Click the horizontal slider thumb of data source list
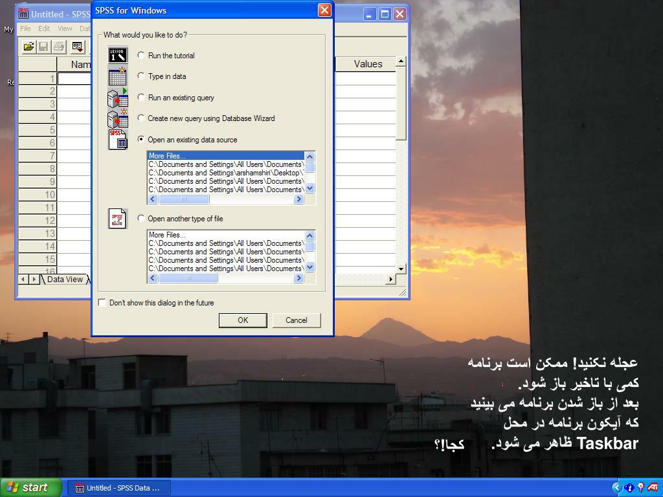The height and width of the screenshot is (497, 663). (183, 199)
